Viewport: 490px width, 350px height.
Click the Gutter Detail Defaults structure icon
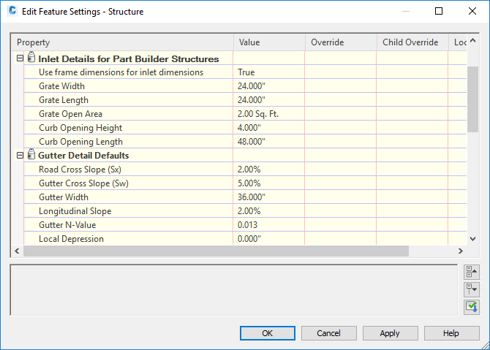click(x=31, y=156)
